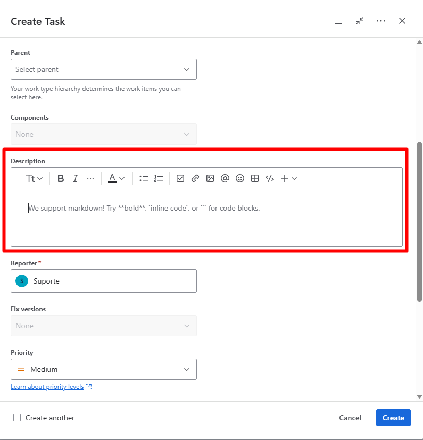The width and height of the screenshot is (423, 440).
Task: Insert an action item checkbox
Action: click(x=180, y=178)
